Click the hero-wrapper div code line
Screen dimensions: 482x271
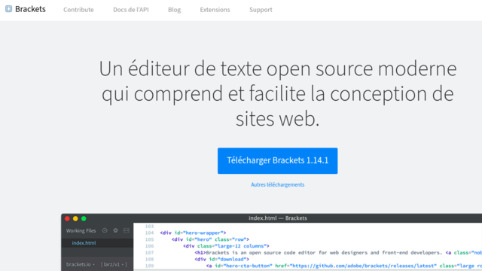tap(193, 233)
